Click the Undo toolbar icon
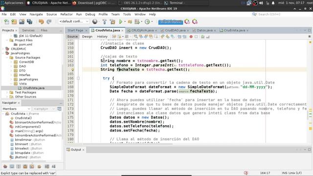The height and width of the screenshot is (176, 313). pyautogui.click(x=41, y=22)
